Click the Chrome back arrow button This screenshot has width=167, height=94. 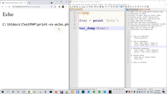(x=2, y=7)
